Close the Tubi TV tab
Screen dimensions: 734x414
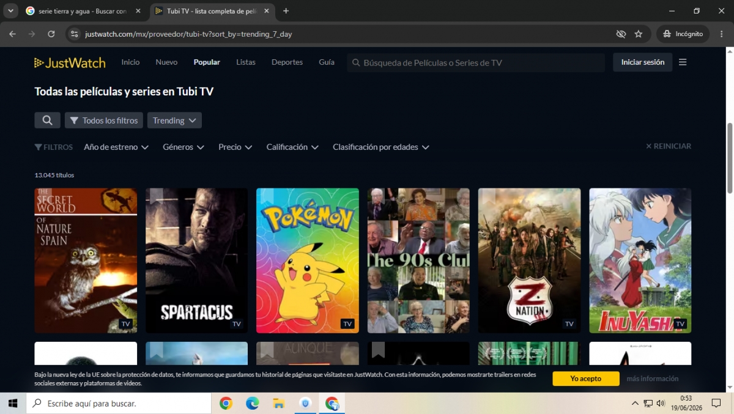[266, 11]
